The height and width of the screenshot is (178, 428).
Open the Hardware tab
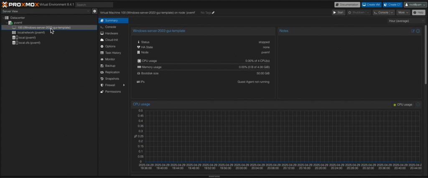[113, 33]
